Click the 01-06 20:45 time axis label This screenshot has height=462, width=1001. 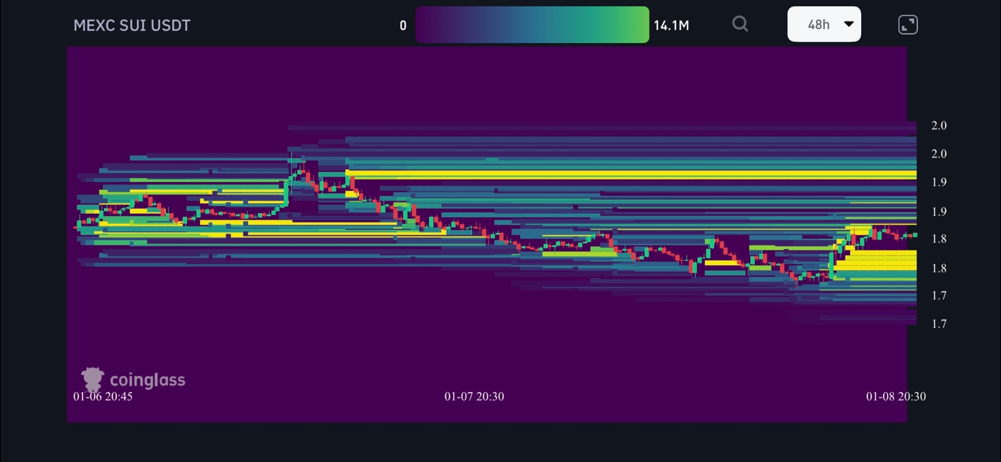pos(103,396)
